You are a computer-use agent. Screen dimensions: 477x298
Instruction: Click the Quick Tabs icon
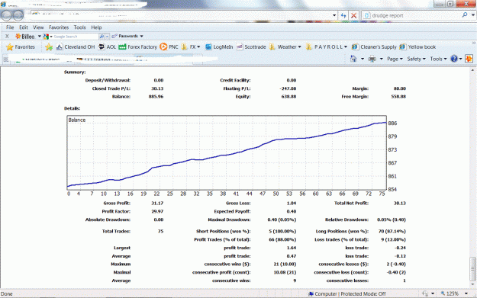(x=6, y=59)
